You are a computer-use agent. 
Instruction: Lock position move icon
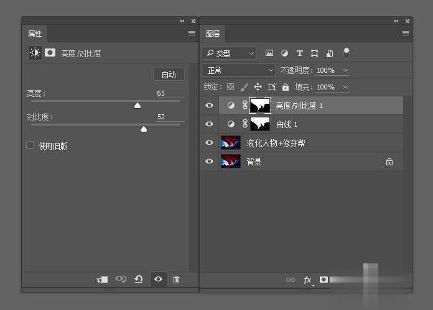tap(258, 87)
